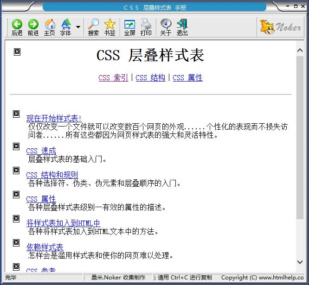Click broken image beside 依赖样式表
309x285 pixels.
click(x=16, y=243)
